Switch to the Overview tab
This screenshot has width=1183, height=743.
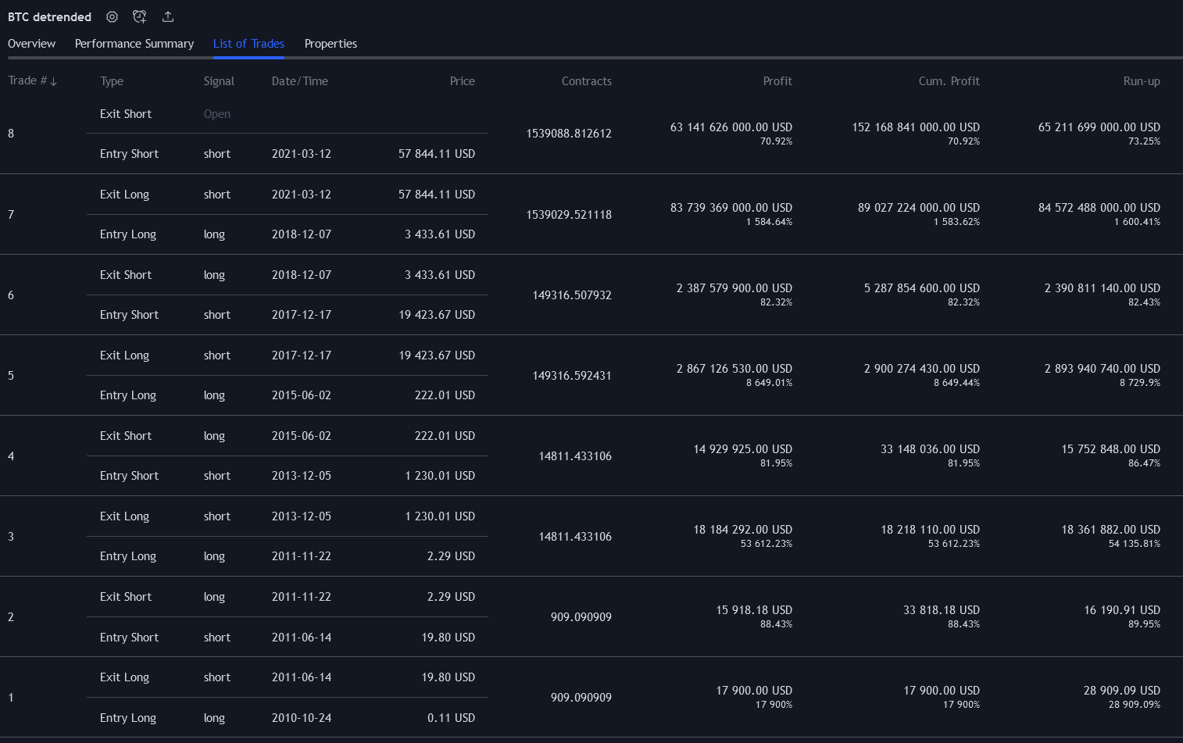[x=31, y=44]
